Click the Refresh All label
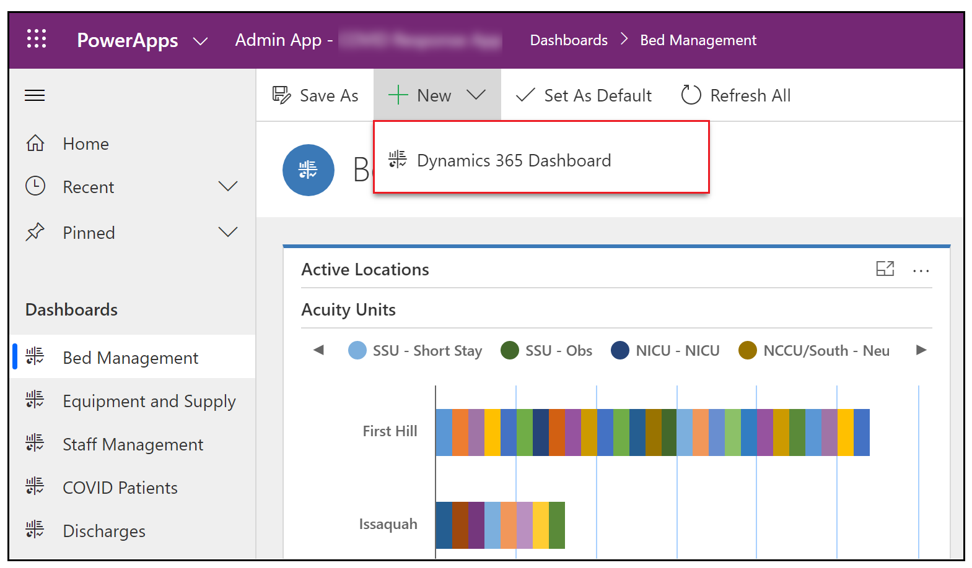The image size is (972, 568). coord(750,96)
